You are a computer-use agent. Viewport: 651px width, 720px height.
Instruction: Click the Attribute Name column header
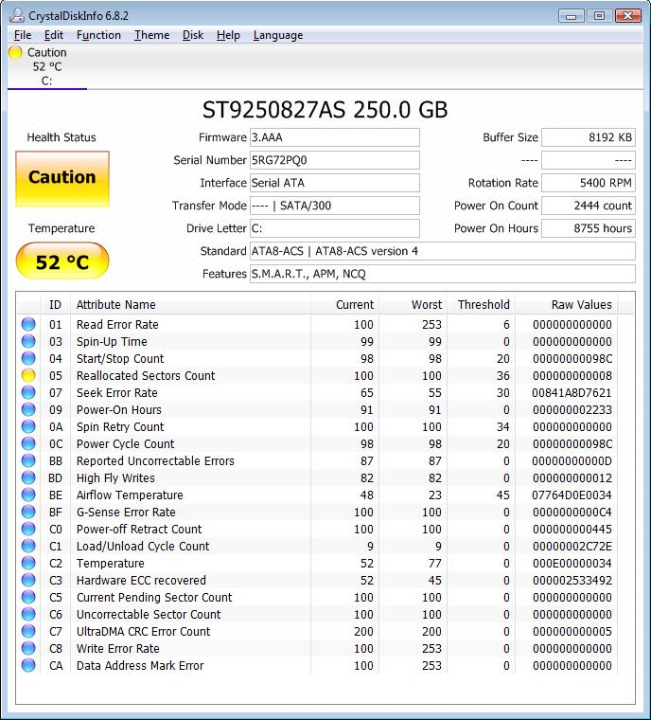190,304
